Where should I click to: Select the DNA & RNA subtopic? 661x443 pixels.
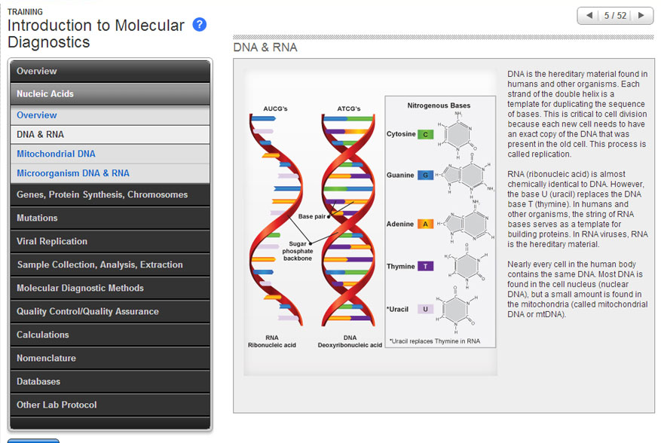click(41, 134)
